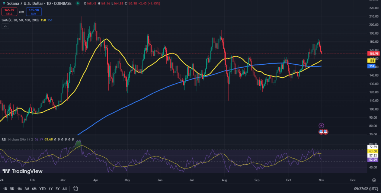
Task: Click the green market status dot
Action: [77, 3]
